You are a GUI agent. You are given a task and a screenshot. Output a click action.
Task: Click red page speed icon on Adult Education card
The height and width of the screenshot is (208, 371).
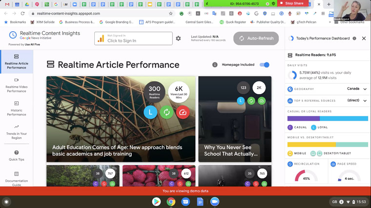click(x=183, y=112)
